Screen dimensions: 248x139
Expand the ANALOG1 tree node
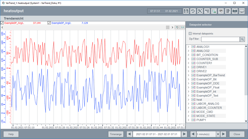coord(188,47)
